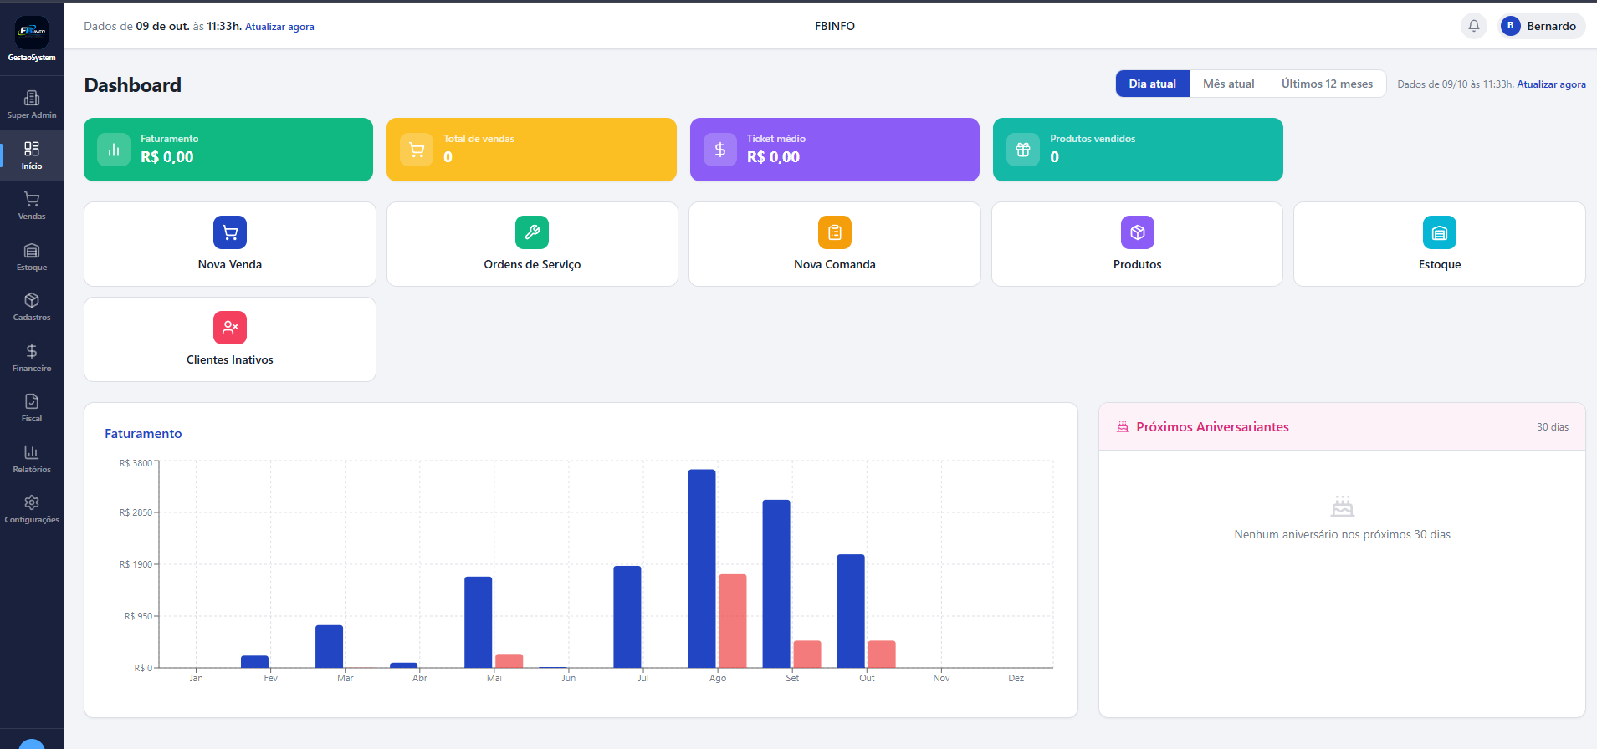Screen dimensions: 1597x749
Task: Open the Bernardo user profile menu
Action: [1542, 26]
